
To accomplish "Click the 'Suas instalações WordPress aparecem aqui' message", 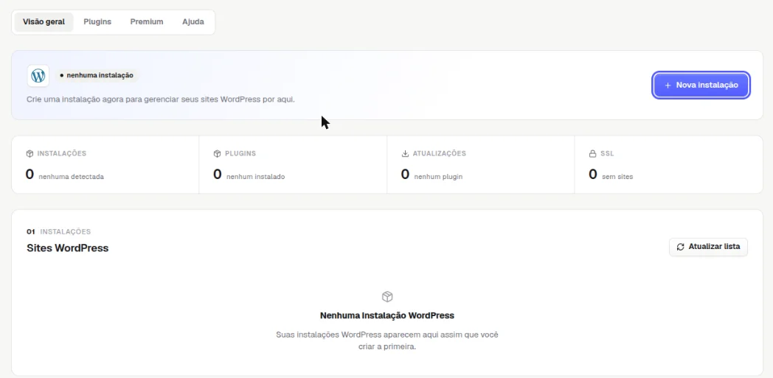I will click(x=387, y=340).
